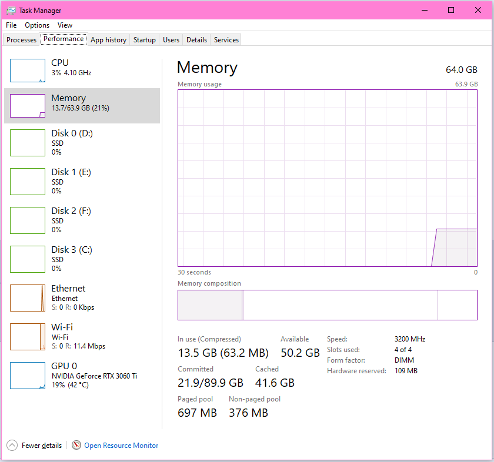Click the '30 seconds' graph axis label
Screen dimensions: 494x462
(195, 272)
